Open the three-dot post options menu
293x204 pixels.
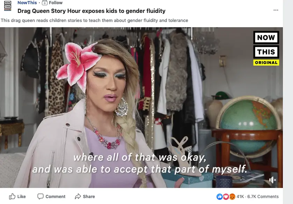point(276,10)
